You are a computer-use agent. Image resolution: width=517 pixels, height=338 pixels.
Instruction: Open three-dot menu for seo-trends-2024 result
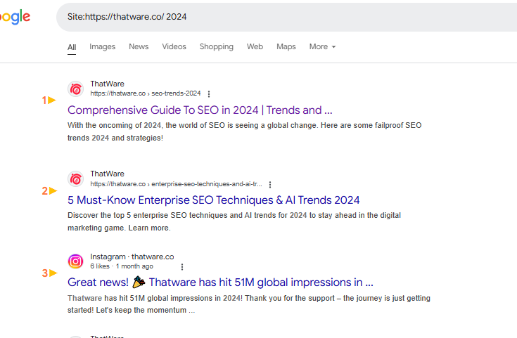pos(209,94)
